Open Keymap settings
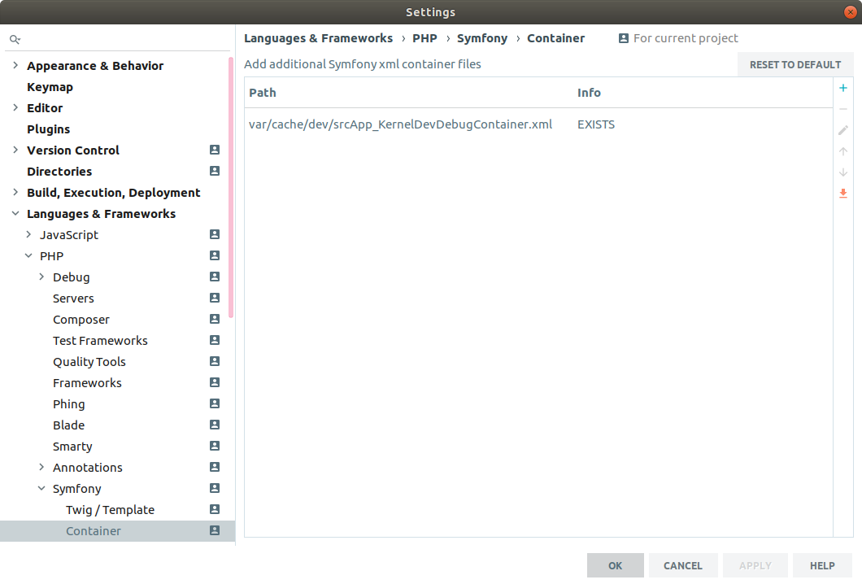Screen dimensions: 862x584 pyautogui.click(x=50, y=87)
